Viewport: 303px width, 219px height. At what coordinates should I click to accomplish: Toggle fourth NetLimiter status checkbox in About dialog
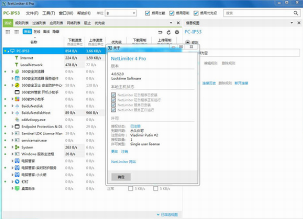113,110
